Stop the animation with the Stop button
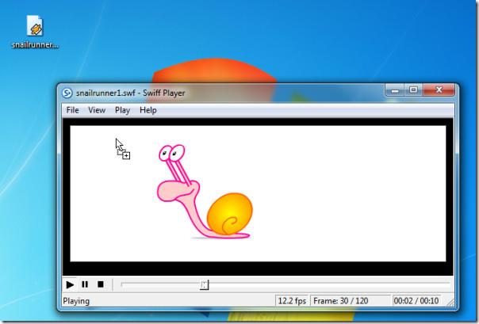The width and height of the screenshot is (479, 324). [101, 284]
